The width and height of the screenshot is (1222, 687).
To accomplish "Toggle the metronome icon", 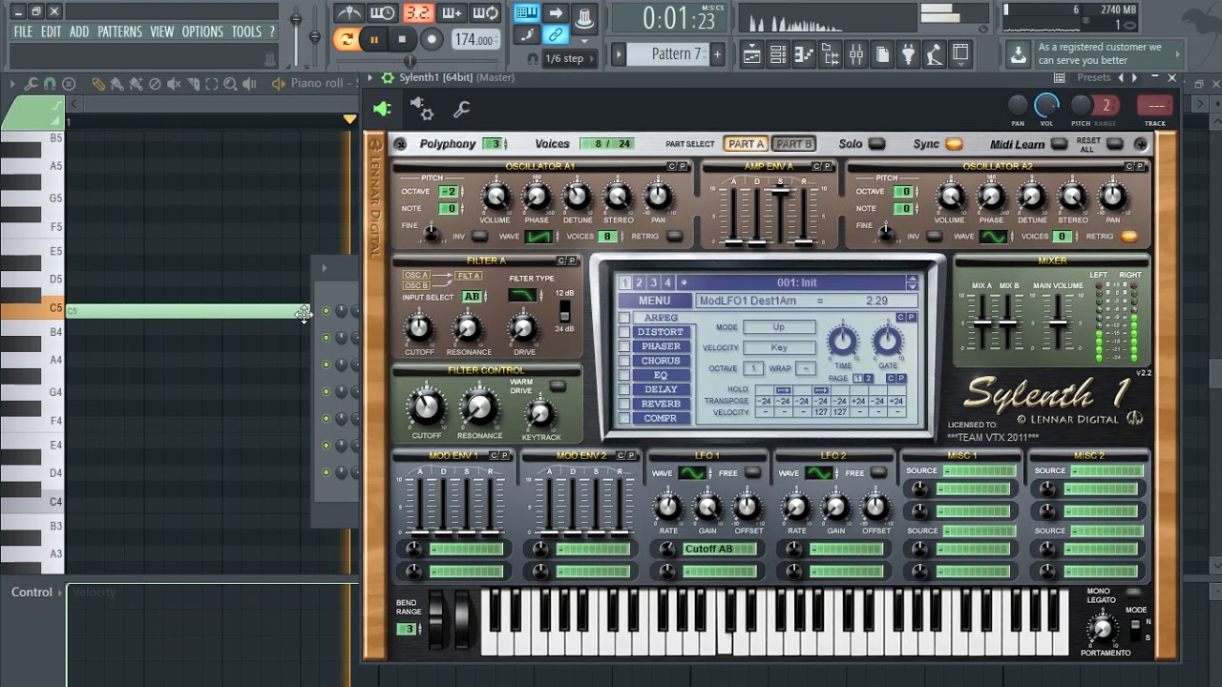I will coord(349,13).
